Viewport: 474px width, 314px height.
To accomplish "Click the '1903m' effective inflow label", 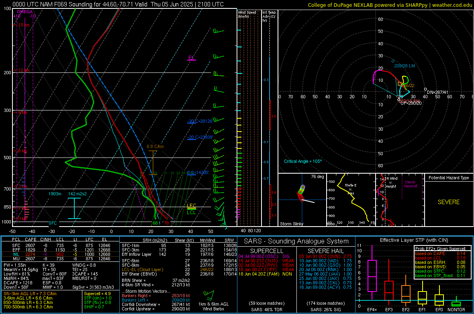I will coord(55,194).
